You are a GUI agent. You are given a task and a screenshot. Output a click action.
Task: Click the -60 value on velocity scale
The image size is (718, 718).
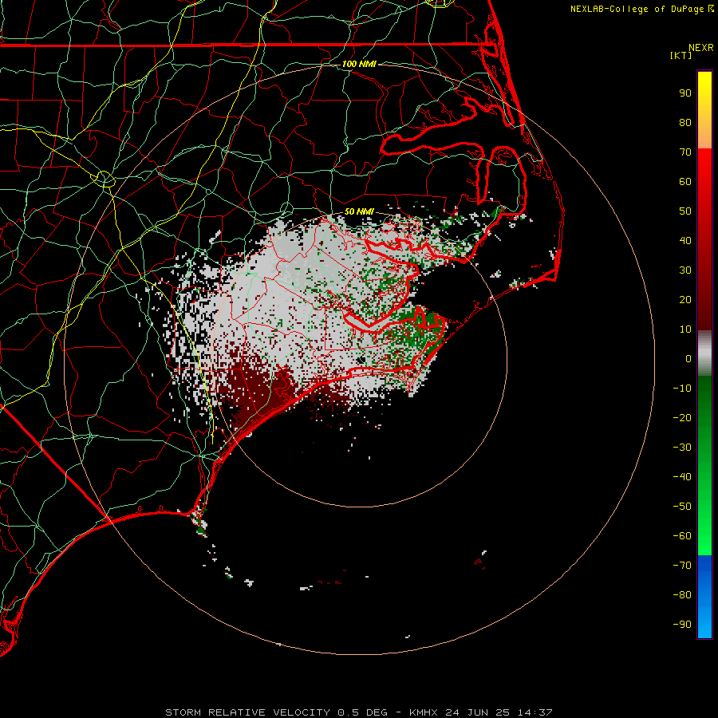click(682, 536)
